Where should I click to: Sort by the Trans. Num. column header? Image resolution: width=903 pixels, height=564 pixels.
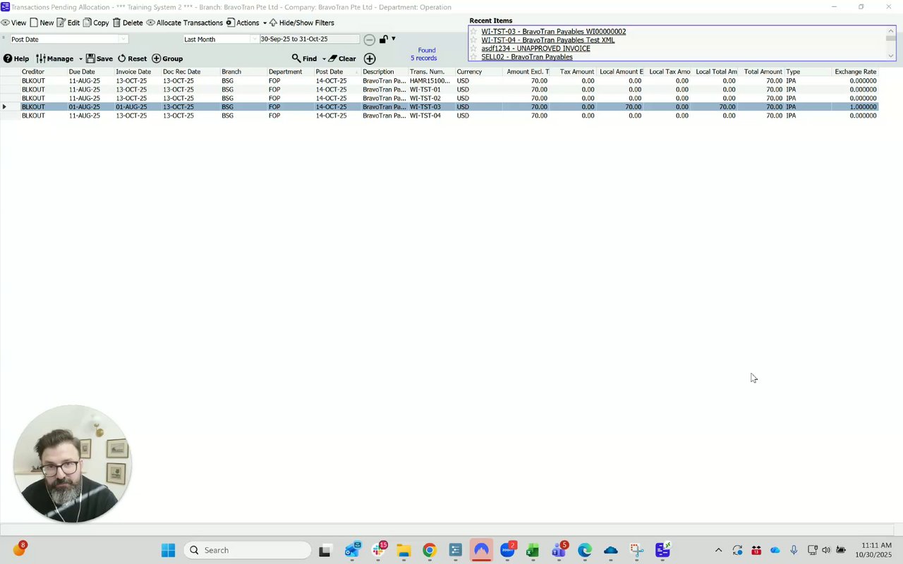[x=430, y=72]
